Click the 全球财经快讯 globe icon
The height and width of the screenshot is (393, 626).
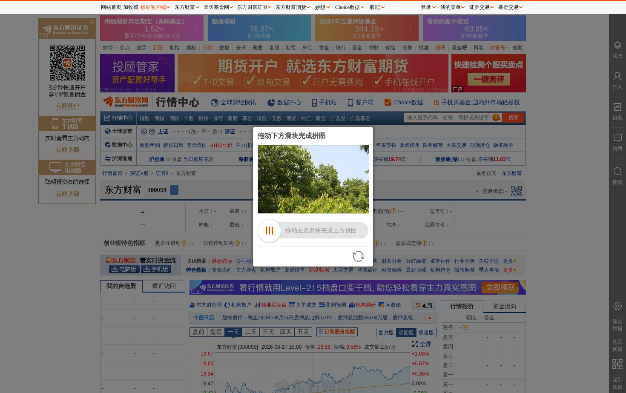pos(215,103)
